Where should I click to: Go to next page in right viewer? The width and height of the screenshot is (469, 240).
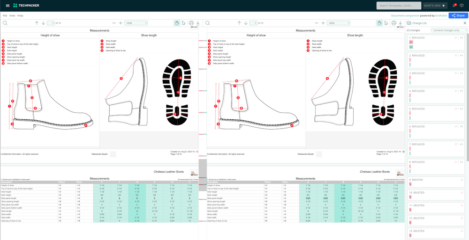(x=246, y=23)
